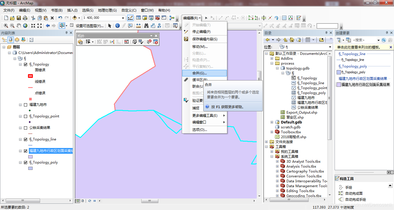
Task: Open the 地理处理(G) menu
Action: 107,10
